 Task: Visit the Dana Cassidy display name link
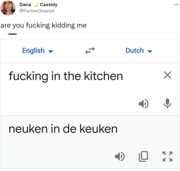point(25,5)
